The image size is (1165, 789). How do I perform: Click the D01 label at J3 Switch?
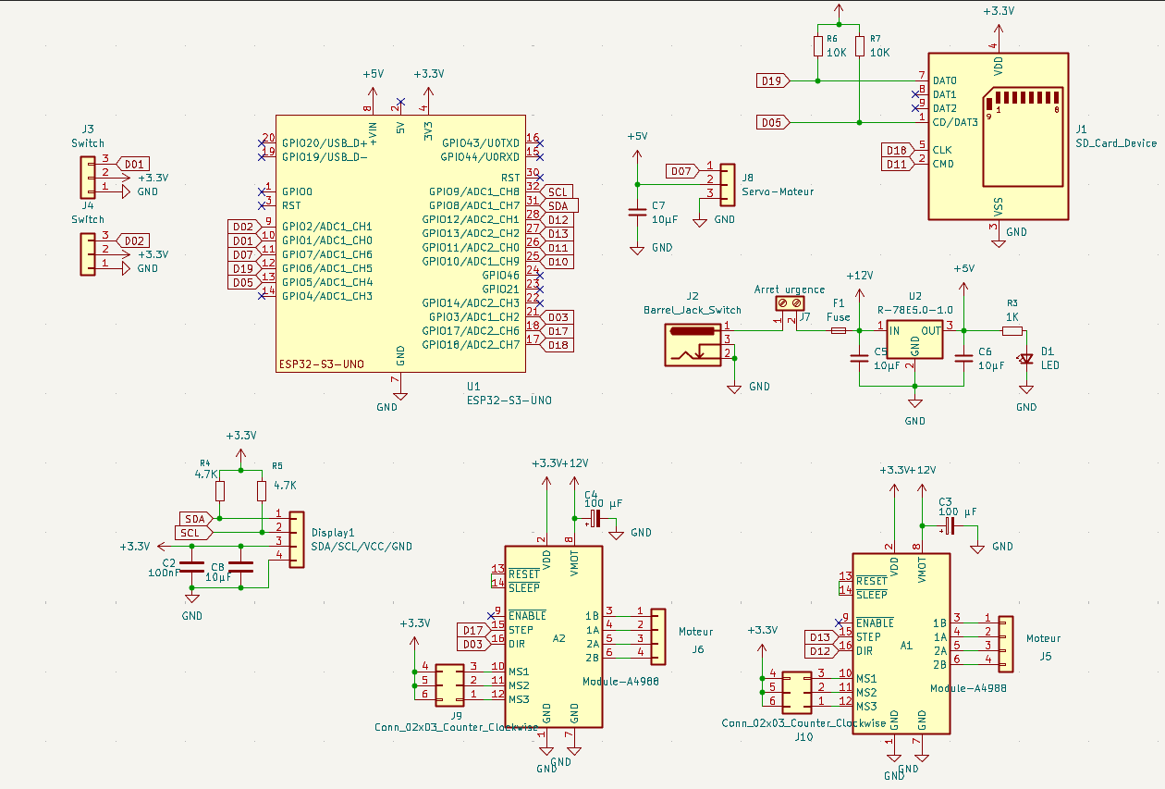[133, 164]
